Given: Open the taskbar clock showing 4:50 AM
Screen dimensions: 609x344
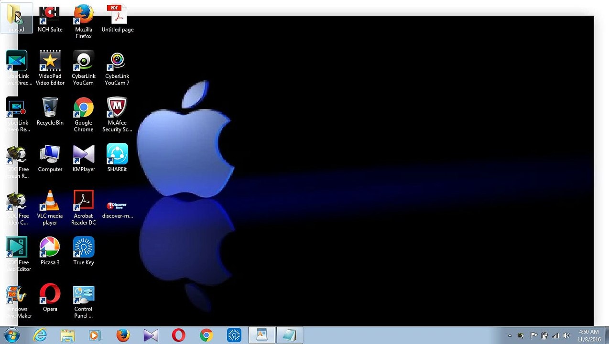Looking at the screenshot, I should point(588,335).
